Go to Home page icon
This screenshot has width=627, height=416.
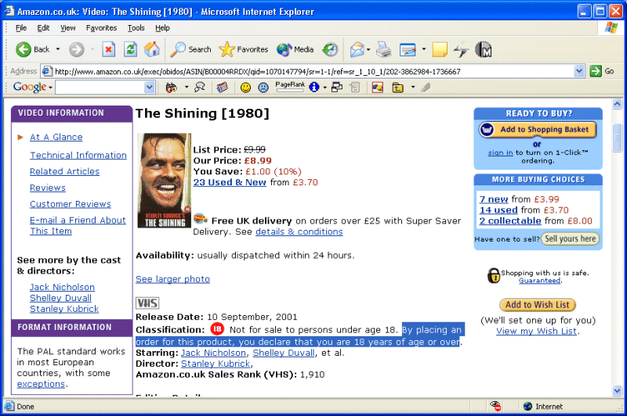152,49
